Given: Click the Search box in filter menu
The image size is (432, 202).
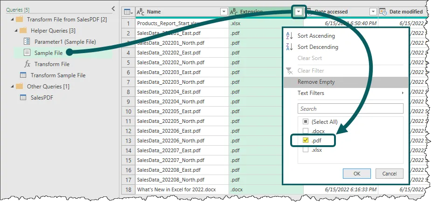Looking at the screenshot, I should pos(350,109).
